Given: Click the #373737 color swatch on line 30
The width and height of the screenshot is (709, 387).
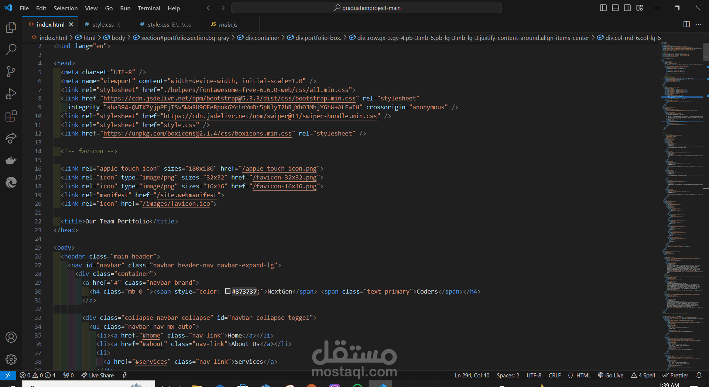Looking at the screenshot, I should 228,291.
